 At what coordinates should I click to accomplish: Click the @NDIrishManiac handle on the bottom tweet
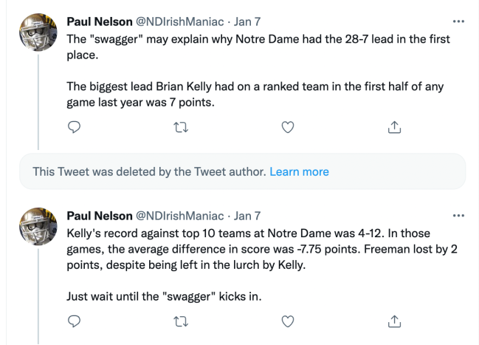tap(180, 216)
